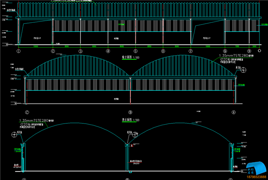Viewport: 268px width, 180px height.
Task: Click the 南立面图 1:100 drawing title
Action: tap(130, 57)
